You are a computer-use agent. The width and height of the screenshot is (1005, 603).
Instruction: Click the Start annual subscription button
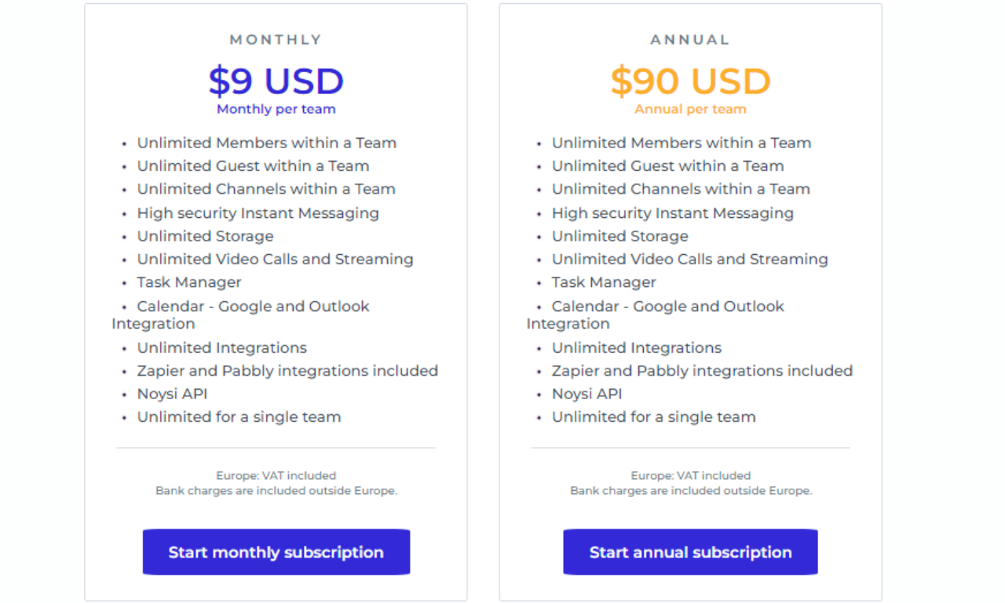[690, 552]
